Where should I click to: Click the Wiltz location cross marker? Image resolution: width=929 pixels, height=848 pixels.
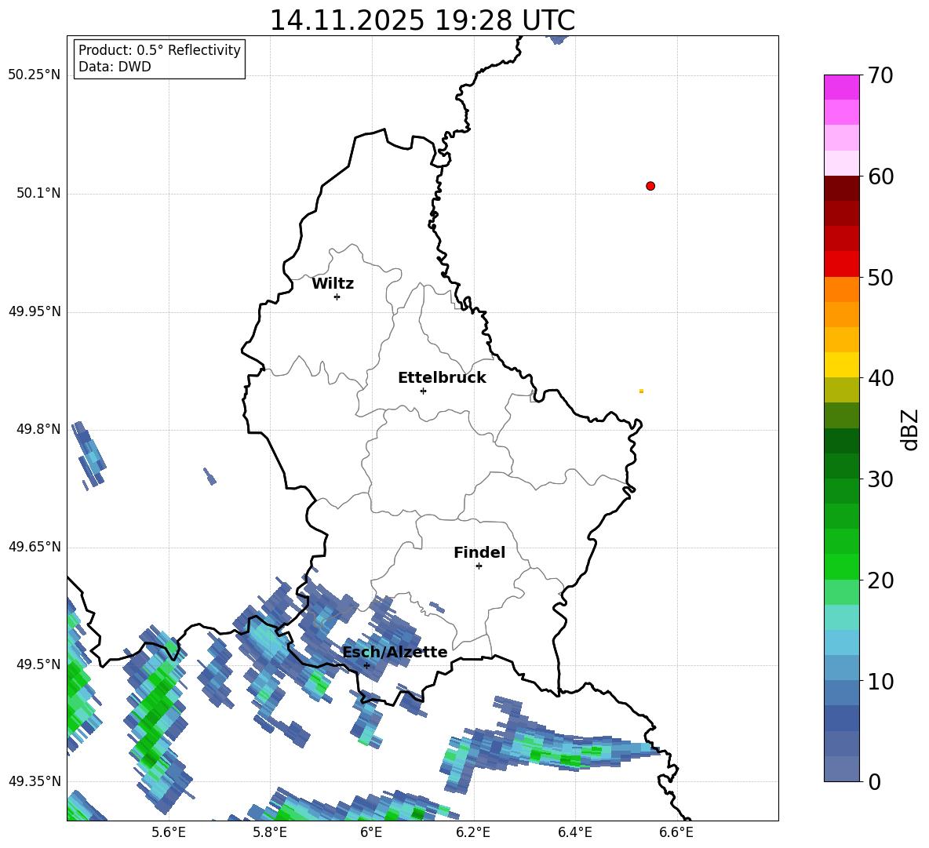pyautogui.click(x=337, y=297)
